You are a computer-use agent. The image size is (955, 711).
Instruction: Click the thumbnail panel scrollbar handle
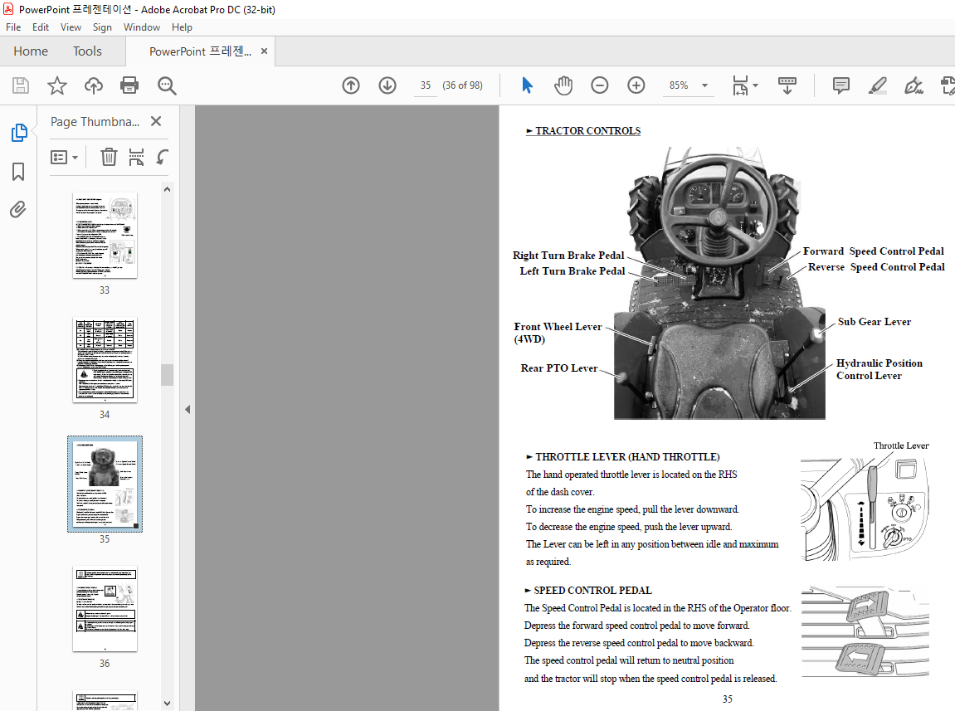pos(168,375)
